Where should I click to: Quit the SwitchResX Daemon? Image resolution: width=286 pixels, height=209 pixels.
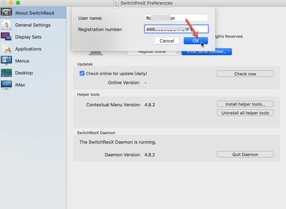coord(245,154)
